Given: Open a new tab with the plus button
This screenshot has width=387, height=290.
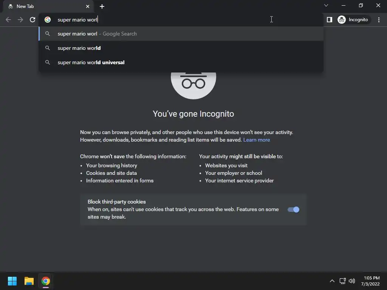Looking at the screenshot, I should (x=102, y=6).
